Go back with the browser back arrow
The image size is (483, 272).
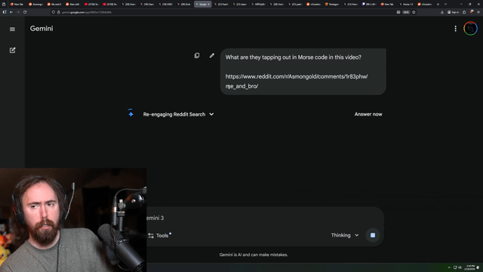point(11,12)
